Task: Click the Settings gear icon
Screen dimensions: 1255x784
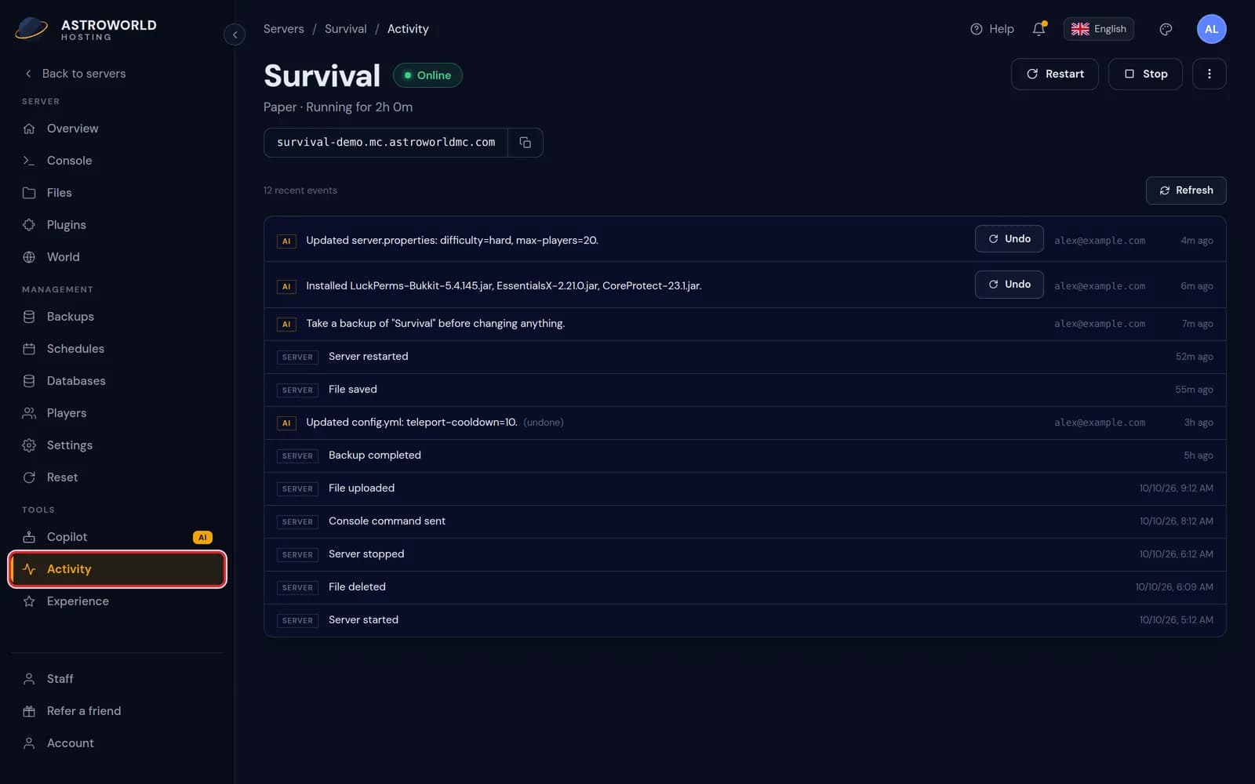Action: [29, 445]
